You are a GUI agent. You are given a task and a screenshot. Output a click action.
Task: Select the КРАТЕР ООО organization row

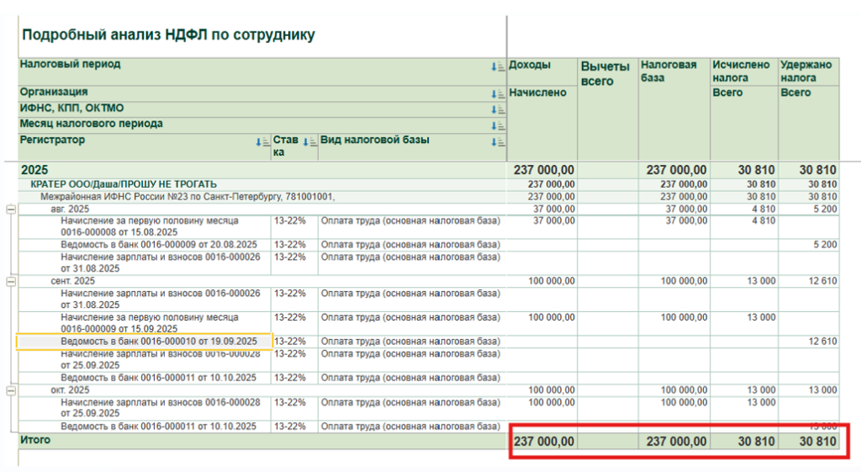coord(124,184)
